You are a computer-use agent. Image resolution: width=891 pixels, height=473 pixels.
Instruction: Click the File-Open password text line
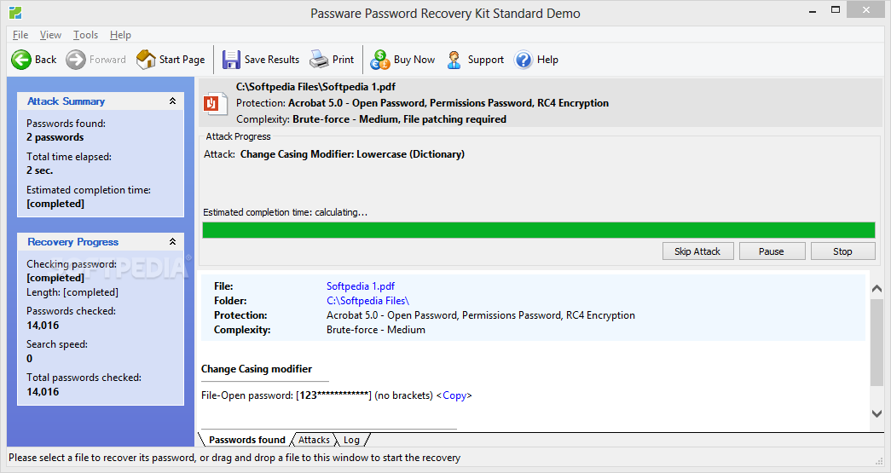pos(337,395)
